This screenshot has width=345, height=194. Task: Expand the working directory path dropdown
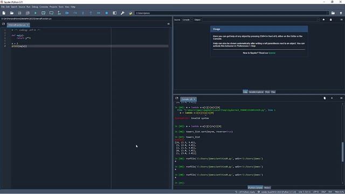pos(328,13)
